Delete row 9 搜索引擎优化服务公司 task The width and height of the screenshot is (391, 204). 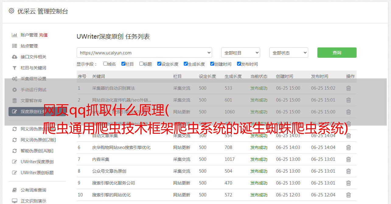(349, 183)
